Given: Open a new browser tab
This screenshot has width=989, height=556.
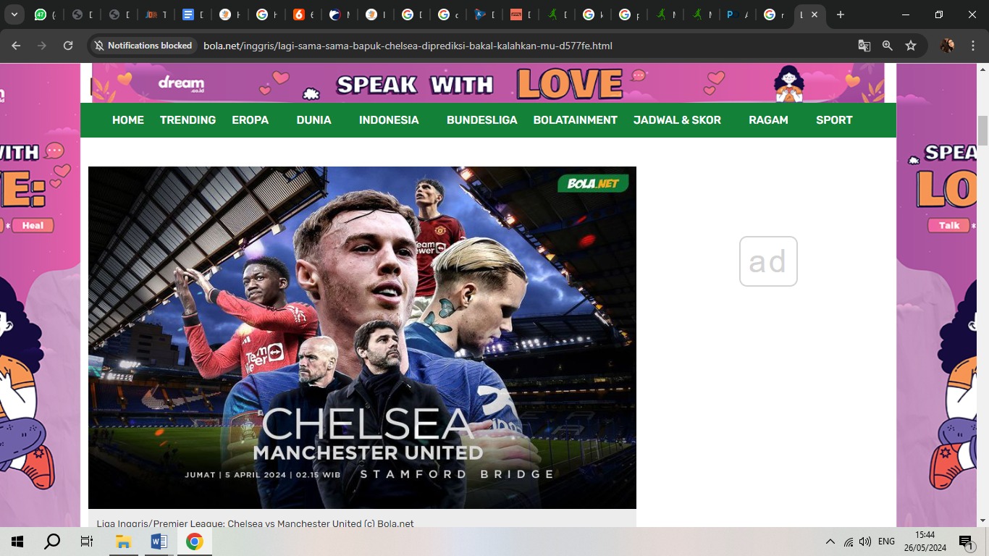Looking at the screenshot, I should click(x=840, y=14).
